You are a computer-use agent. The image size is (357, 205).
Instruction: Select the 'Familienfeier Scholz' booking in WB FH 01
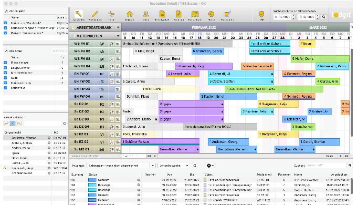(270, 44)
